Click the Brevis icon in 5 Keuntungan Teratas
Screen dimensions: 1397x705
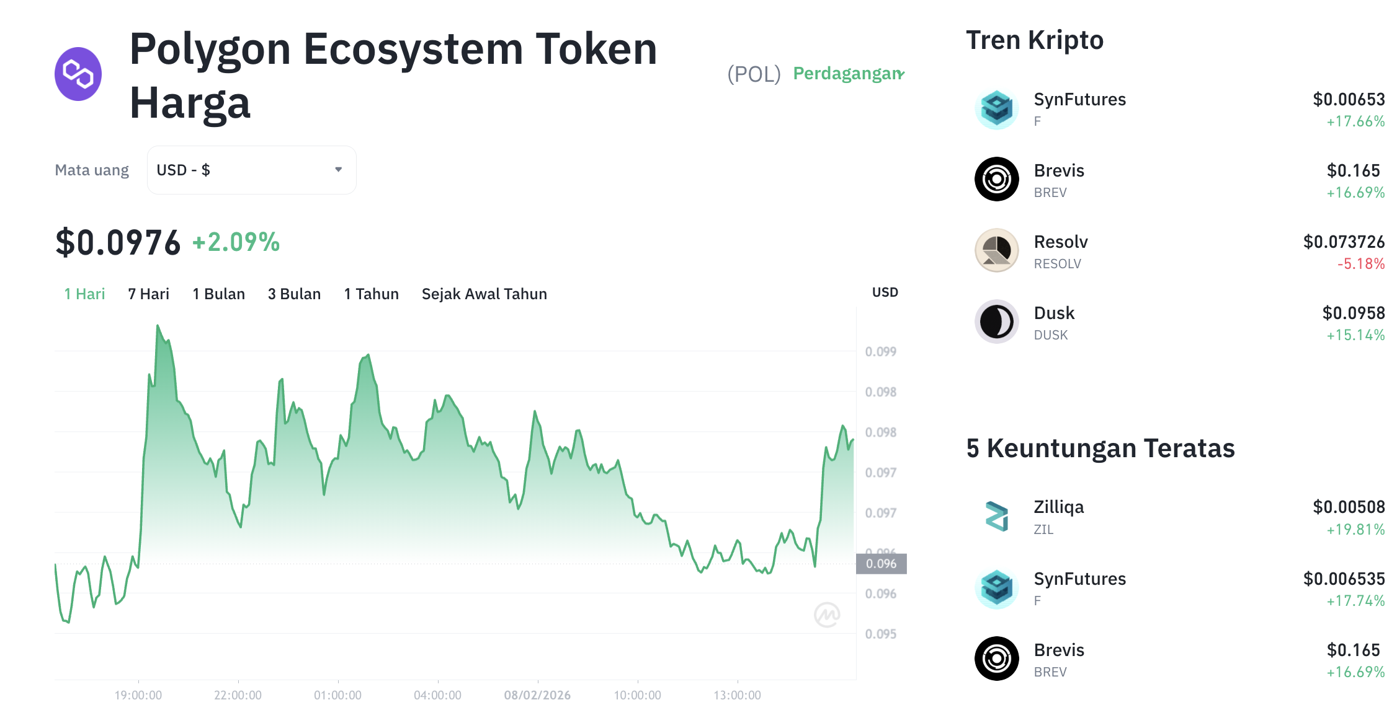coord(996,659)
